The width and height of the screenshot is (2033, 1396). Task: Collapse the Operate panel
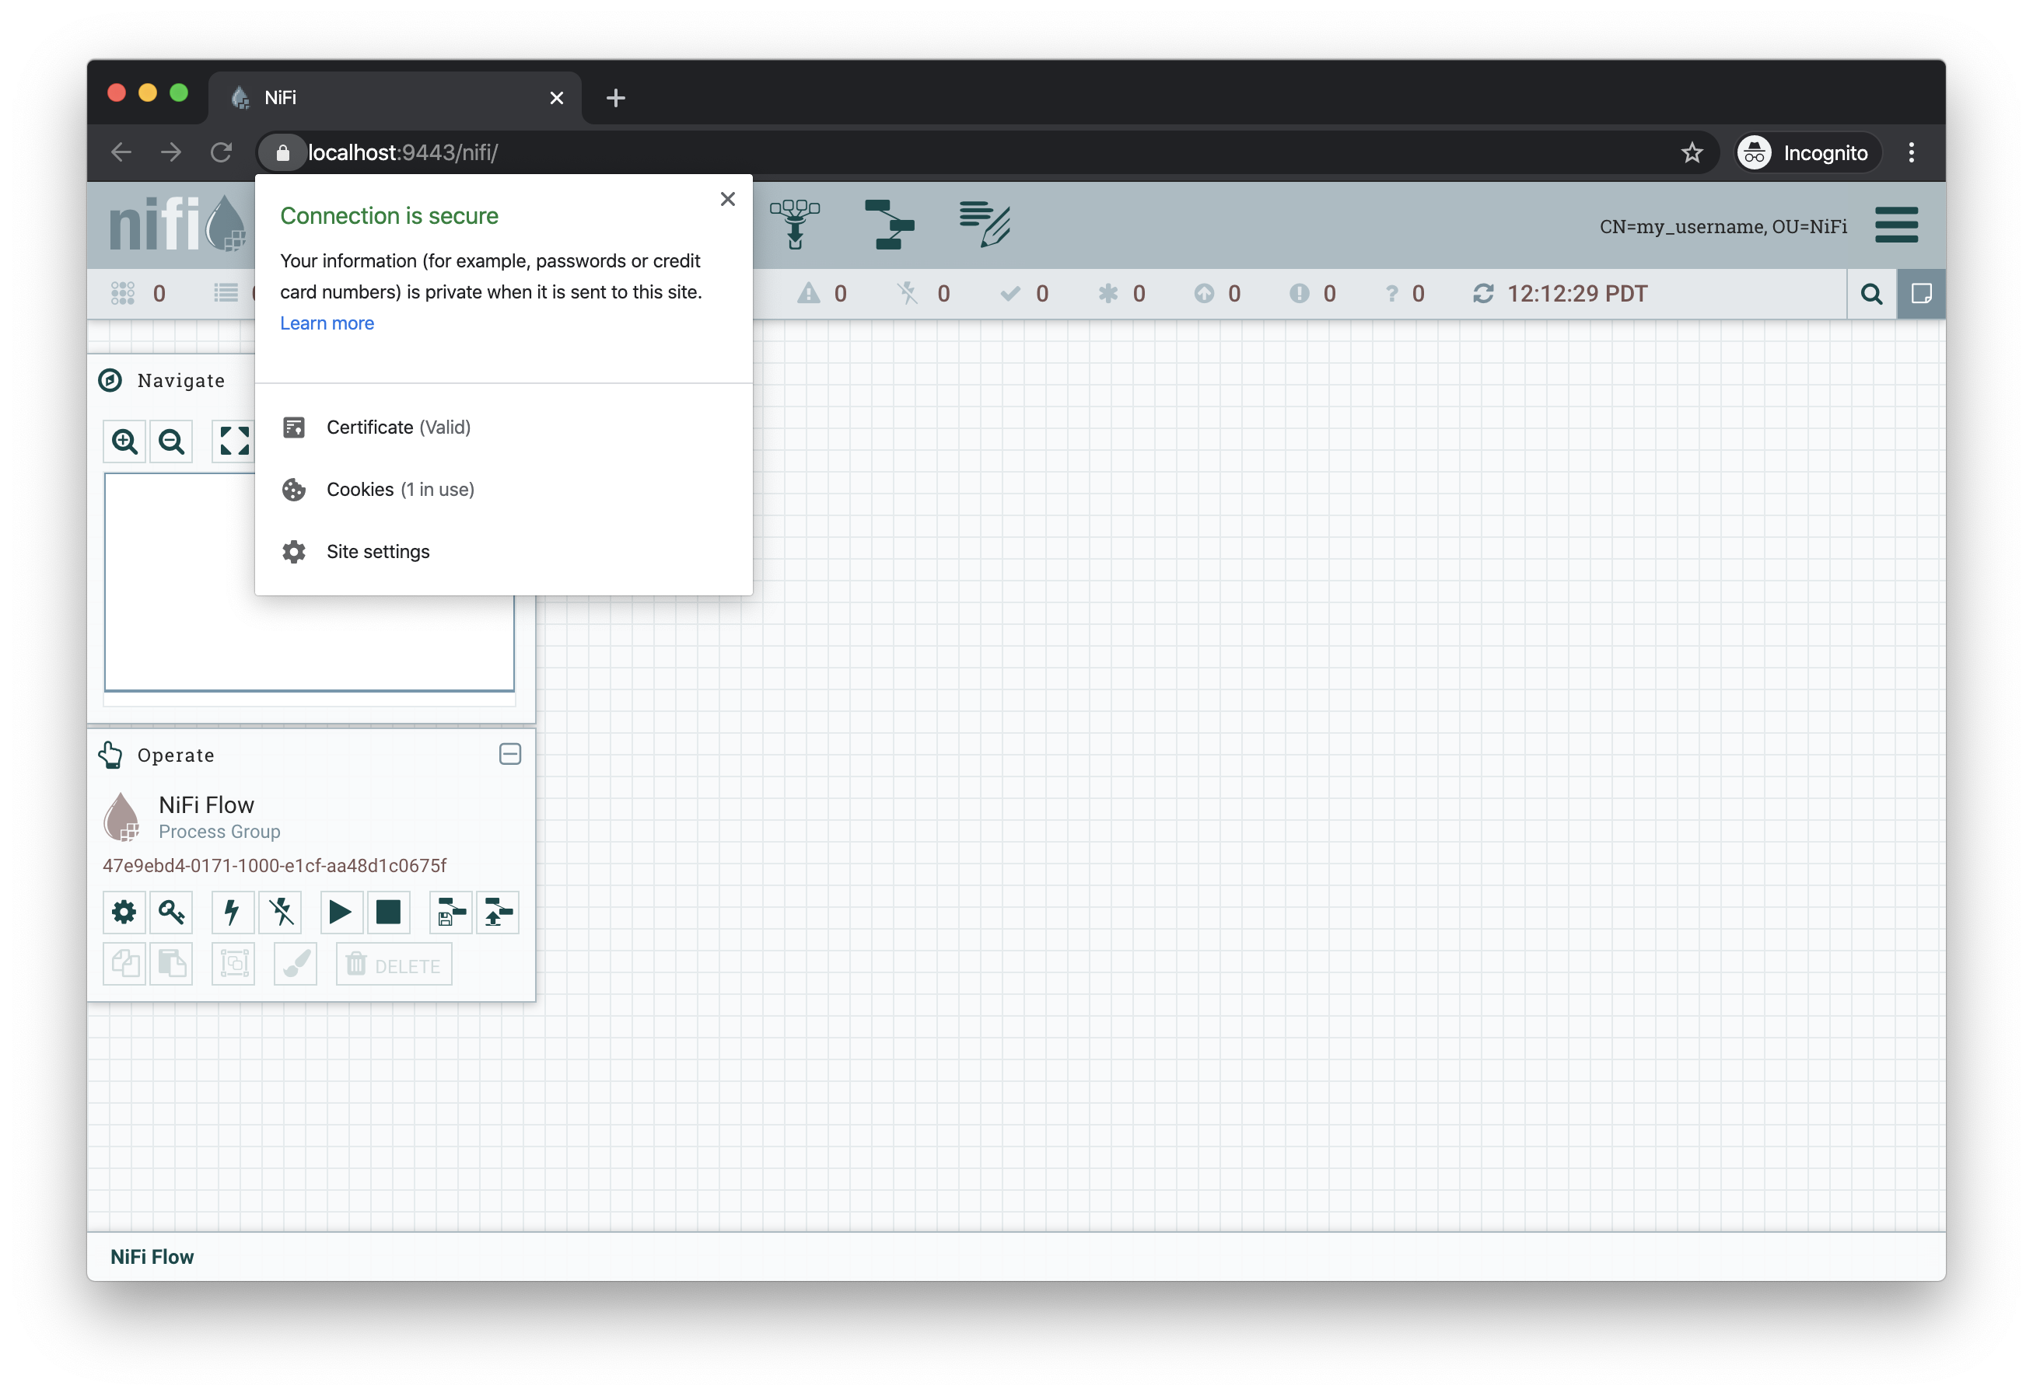tap(510, 754)
